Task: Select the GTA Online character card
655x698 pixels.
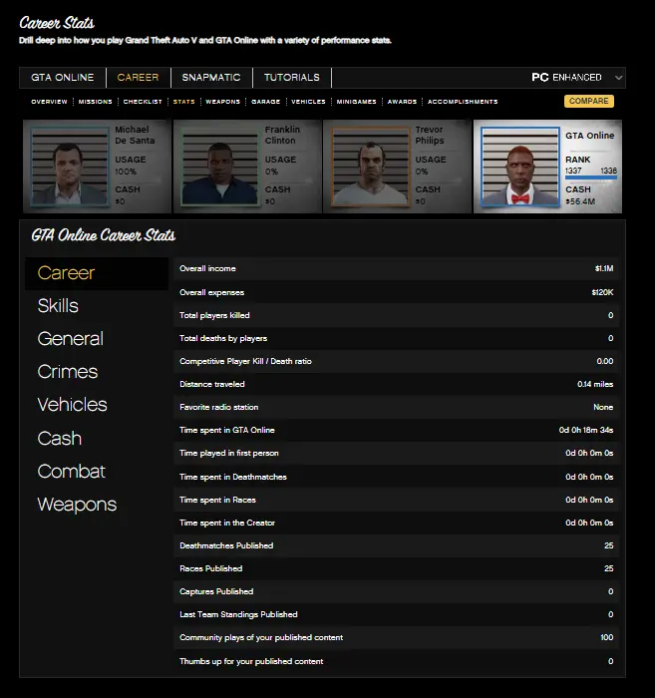Action: 547,167
